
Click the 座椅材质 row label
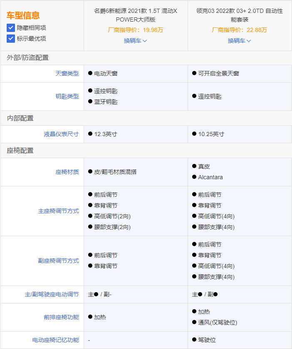(67, 172)
